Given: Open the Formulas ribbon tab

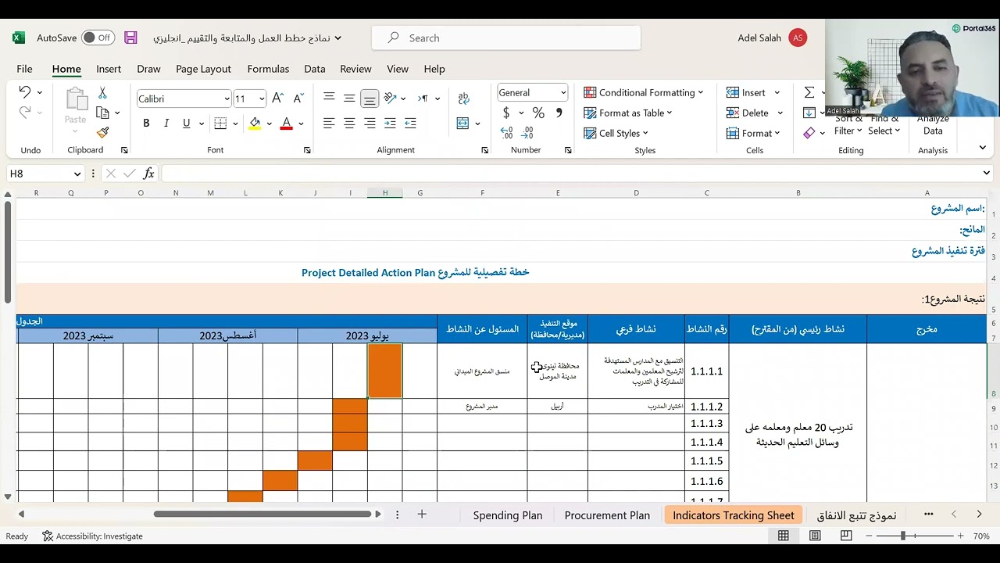Looking at the screenshot, I should [x=268, y=69].
